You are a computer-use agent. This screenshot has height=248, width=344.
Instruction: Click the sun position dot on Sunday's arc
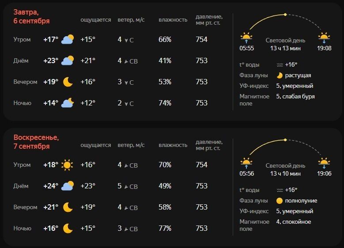(285, 140)
